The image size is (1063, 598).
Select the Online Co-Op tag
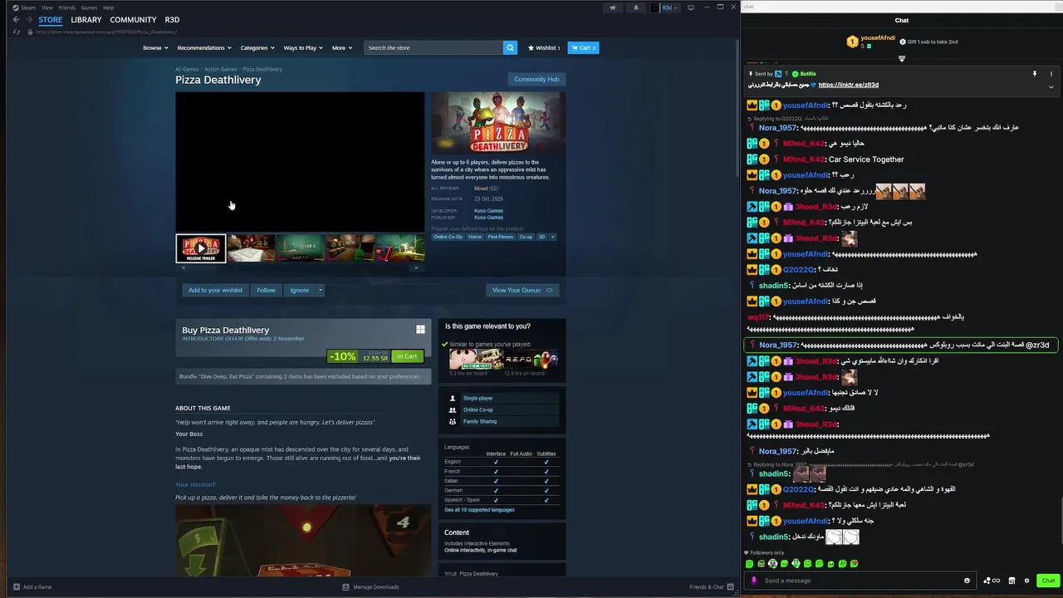448,237
